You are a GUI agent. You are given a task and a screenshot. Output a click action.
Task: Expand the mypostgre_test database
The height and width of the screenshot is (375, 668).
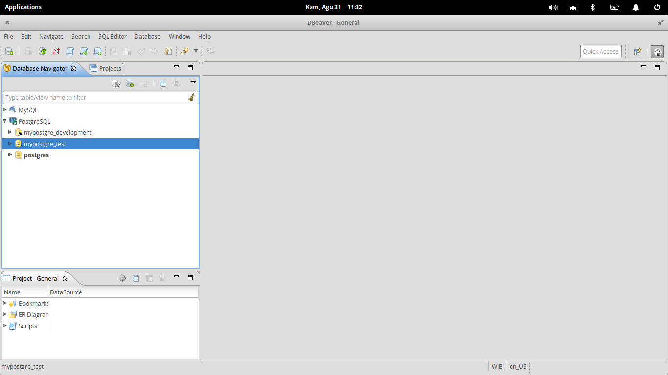(10, 144)
